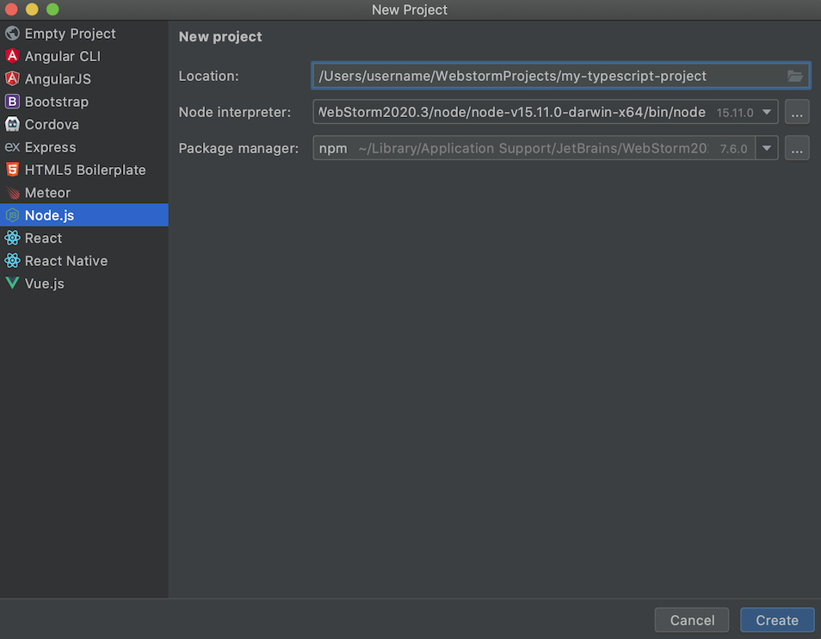Click the 'New project' heading
Viewport: 821px width, 639px height.
pos(220,37)
